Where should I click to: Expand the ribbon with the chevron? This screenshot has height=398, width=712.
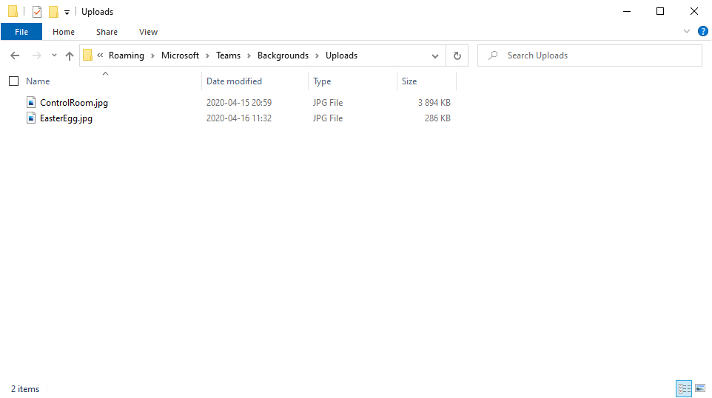click(687, 31)
